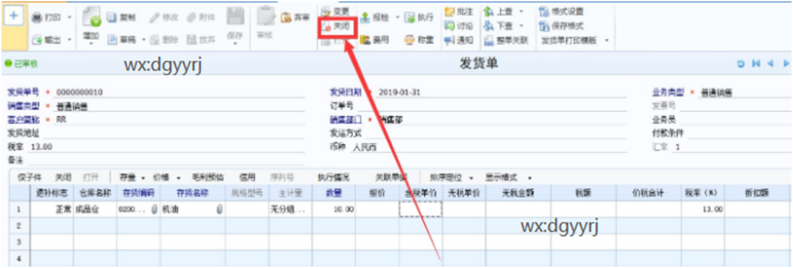Click the 批注 annotation button
The image size is (793, 268).
(459, 11)
